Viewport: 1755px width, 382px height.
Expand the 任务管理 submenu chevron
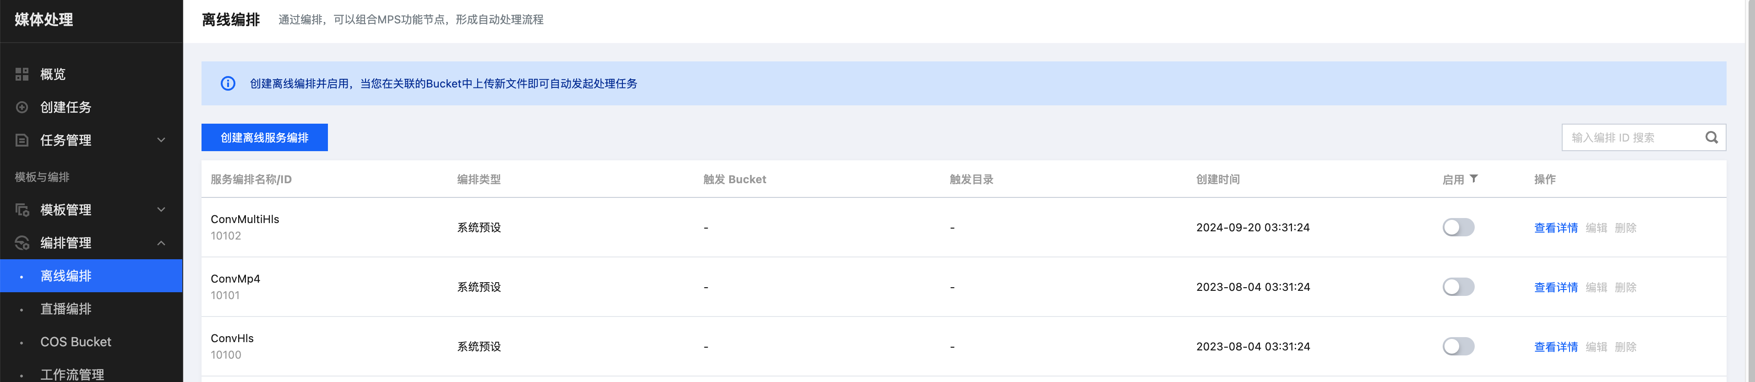point(162,140)
